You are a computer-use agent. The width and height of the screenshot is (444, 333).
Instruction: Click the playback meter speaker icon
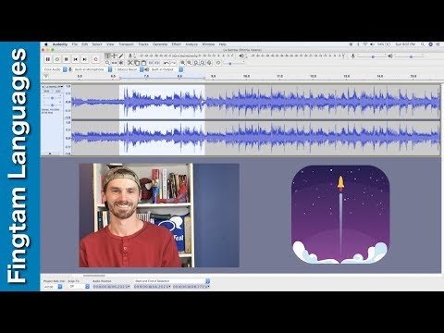point(241,55)
